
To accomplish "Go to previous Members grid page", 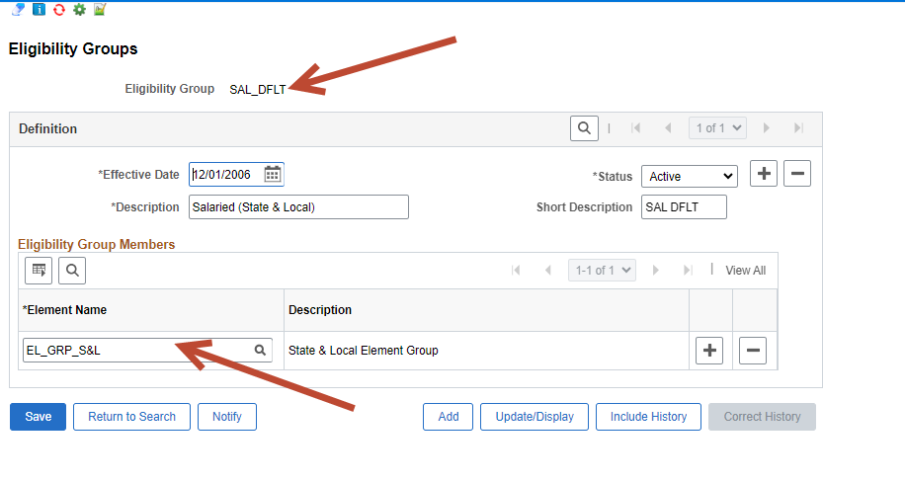I will click(548, 271).
